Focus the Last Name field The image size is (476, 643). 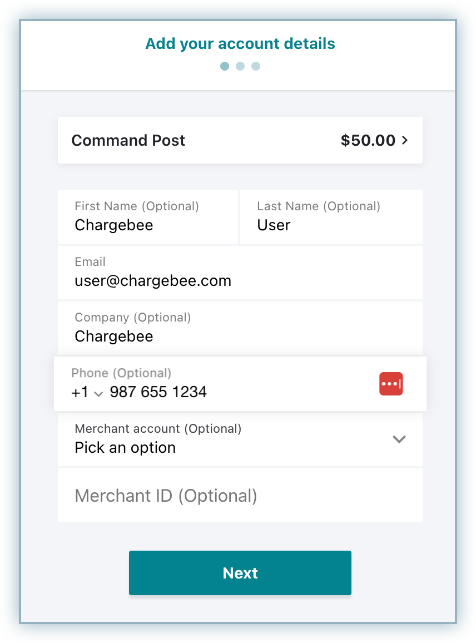click(331, 225)
